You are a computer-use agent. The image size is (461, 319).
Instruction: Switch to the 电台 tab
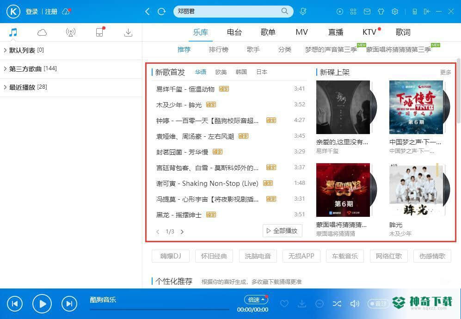pyautogui.click(x=234, y=32)
